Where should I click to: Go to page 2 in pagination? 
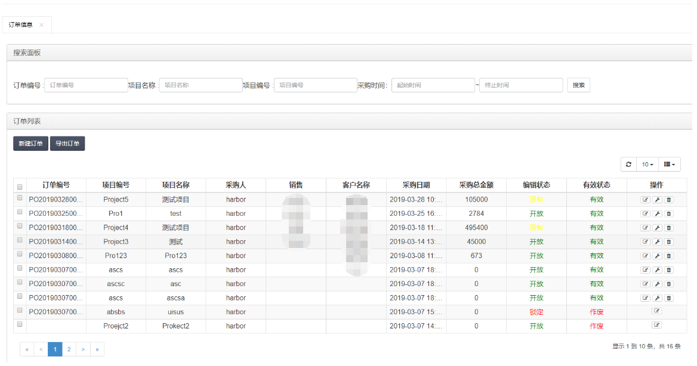(69, 349)
